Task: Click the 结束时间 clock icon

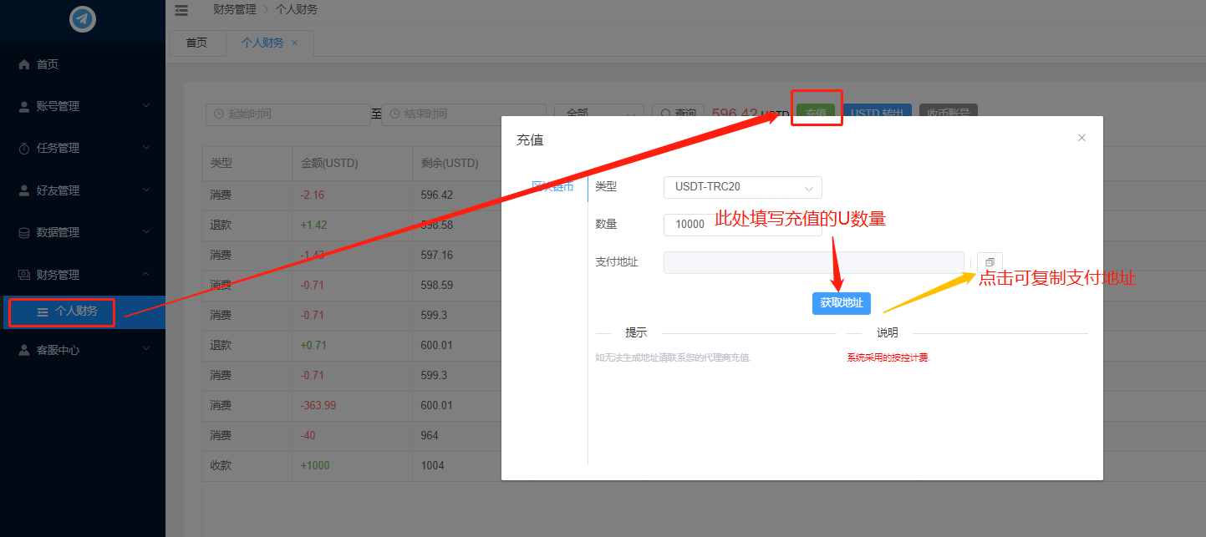Action: tap(394, 114)
